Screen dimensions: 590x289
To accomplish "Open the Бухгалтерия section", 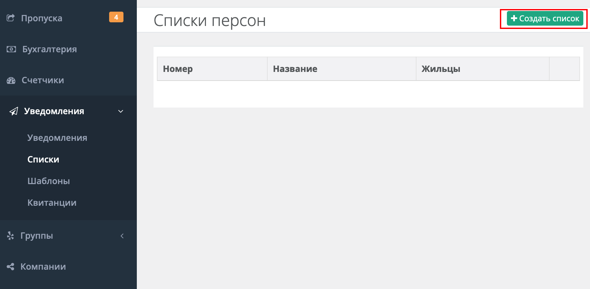I will (50, 49).
